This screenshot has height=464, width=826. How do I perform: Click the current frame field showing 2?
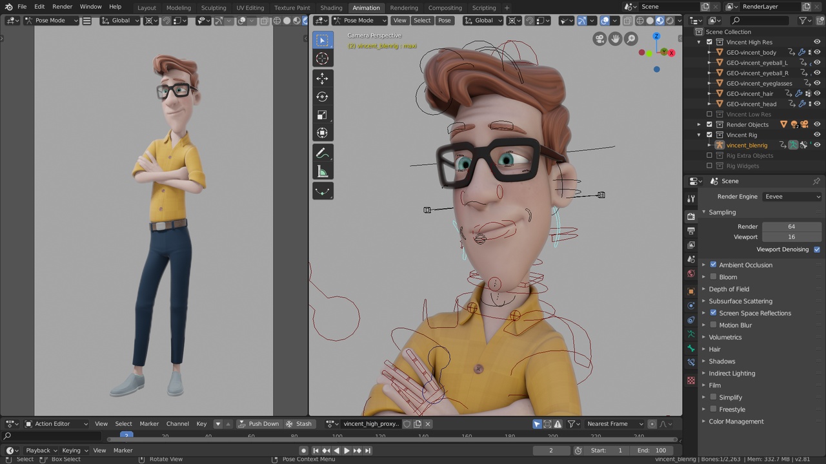(x=550, y=450)
